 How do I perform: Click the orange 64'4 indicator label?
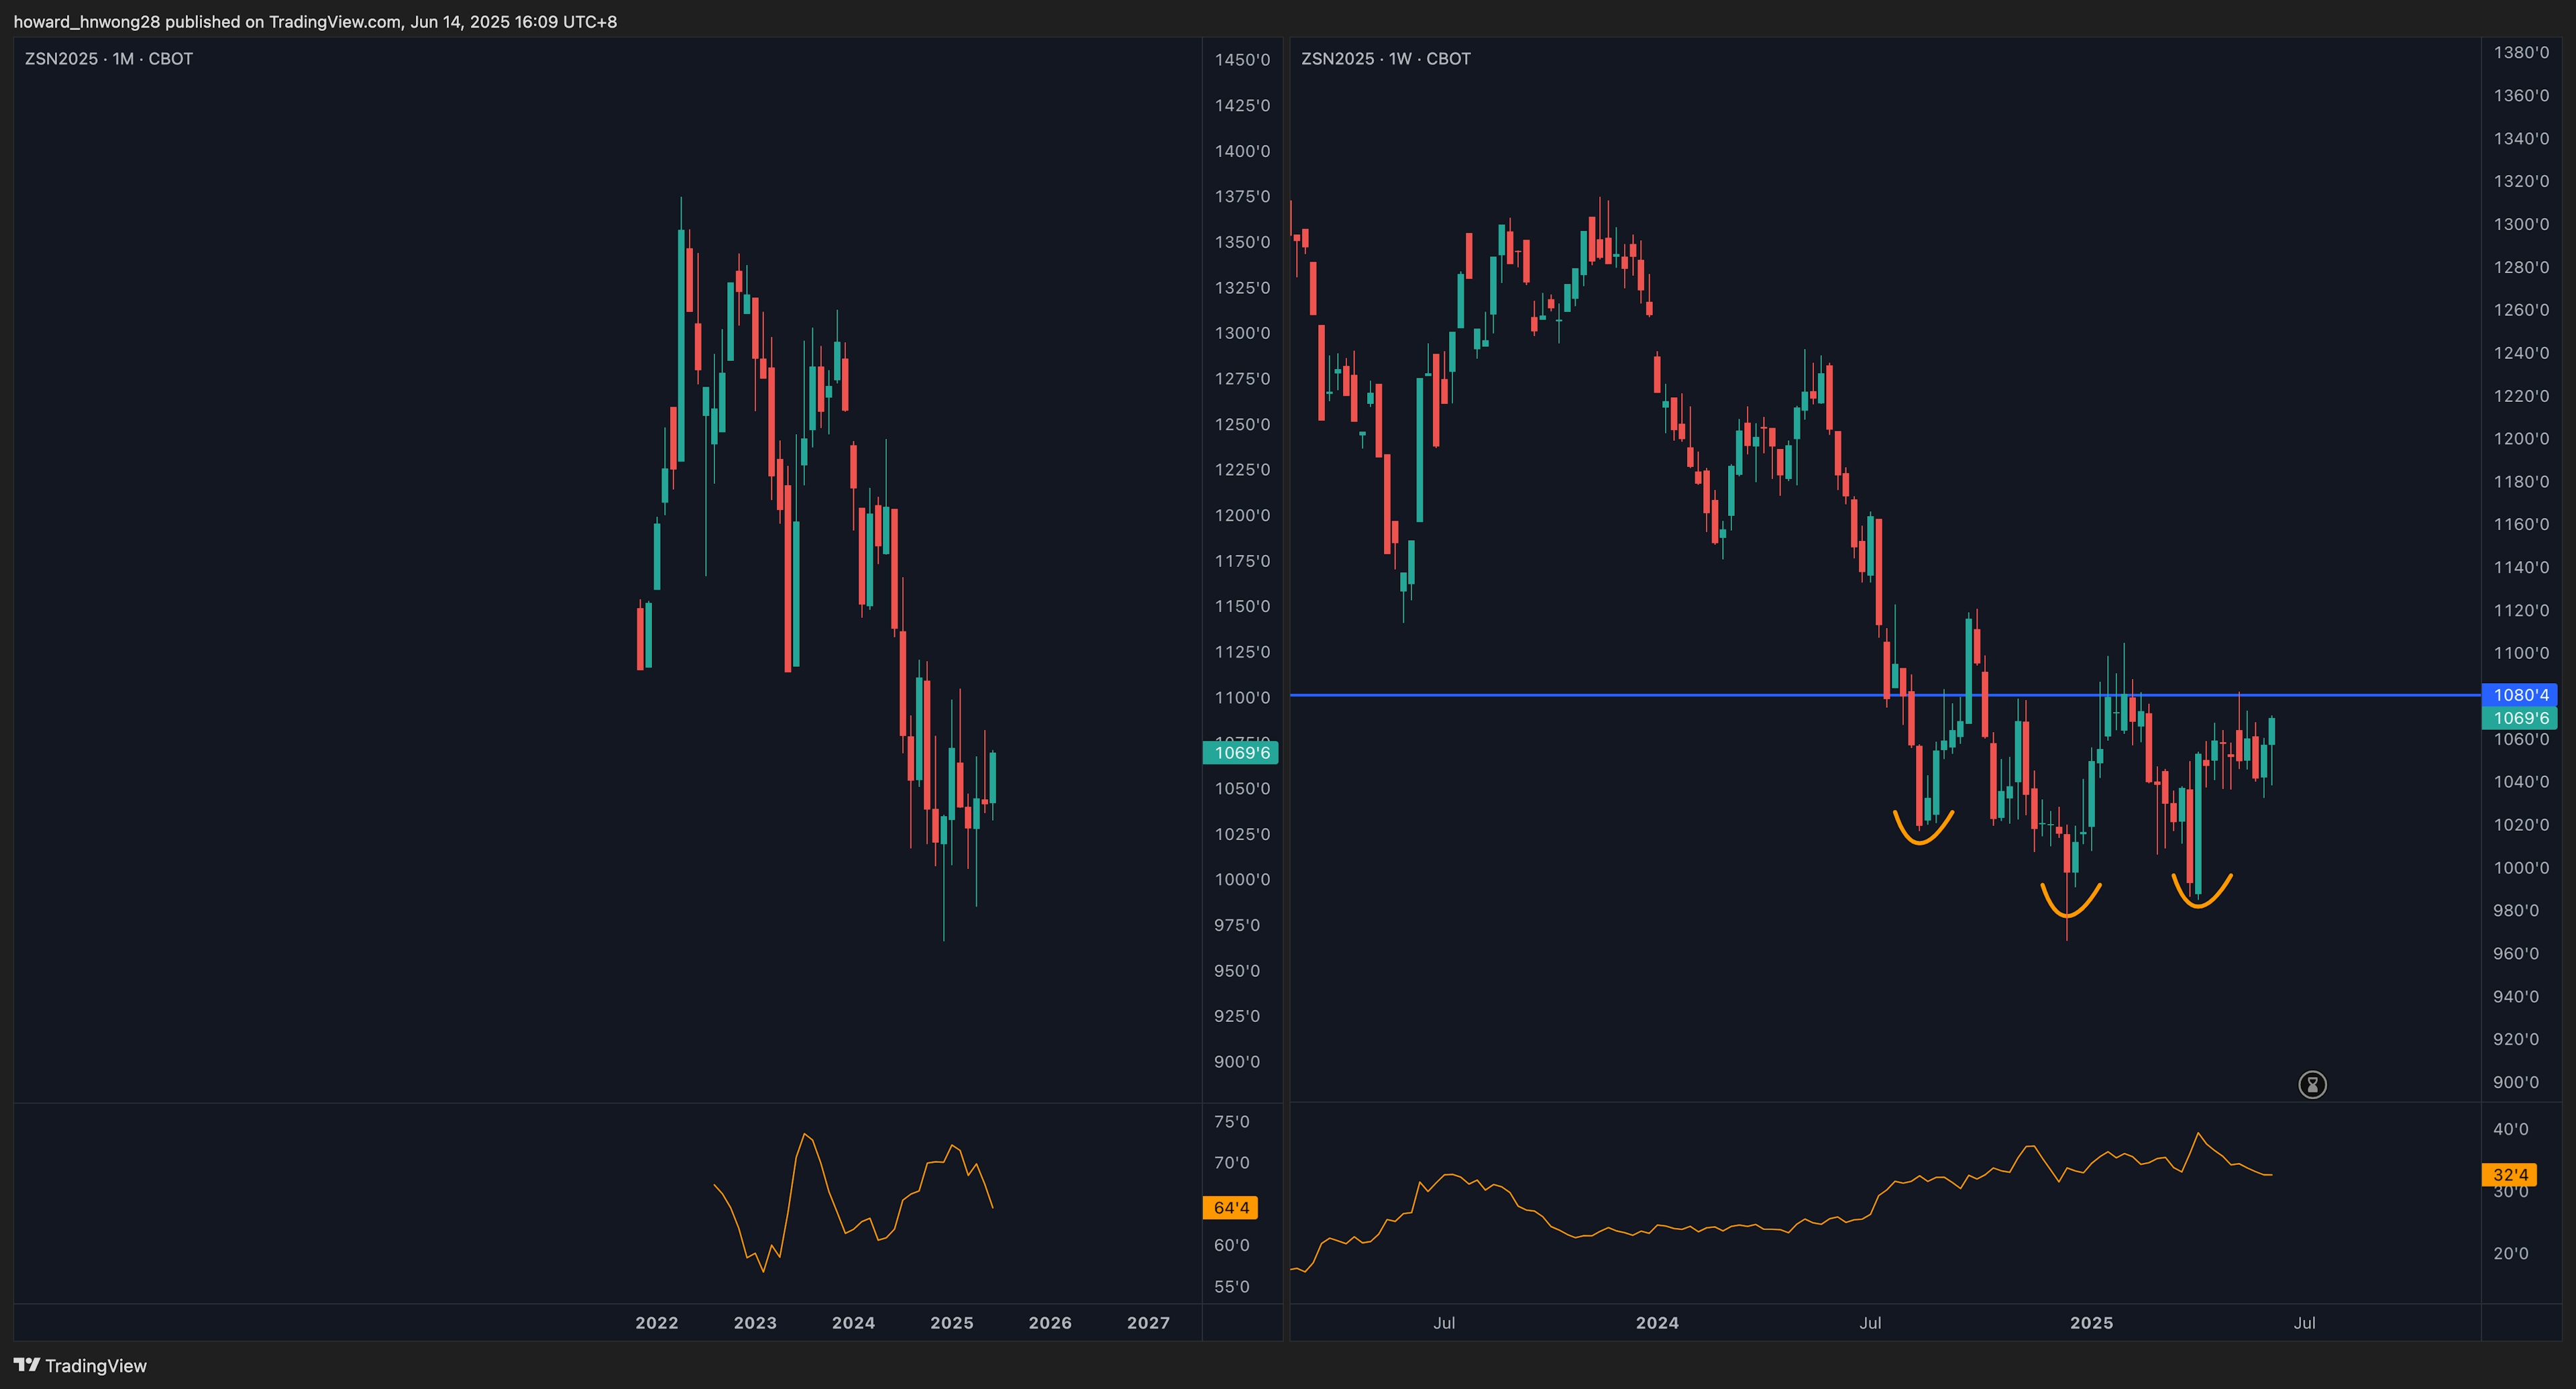pyautogui.click(x=1230, y=1208)
